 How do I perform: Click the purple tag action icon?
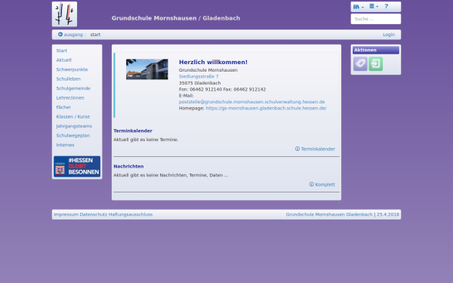point(360,63)
